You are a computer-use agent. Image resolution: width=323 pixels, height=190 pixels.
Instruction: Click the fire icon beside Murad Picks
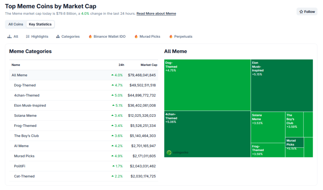pyautogui.click(x=136, y=37)
